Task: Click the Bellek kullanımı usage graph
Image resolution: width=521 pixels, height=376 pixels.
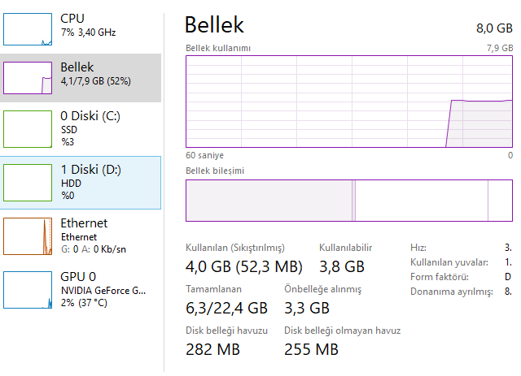Action: pyautogui.click(x=349, y=102)
